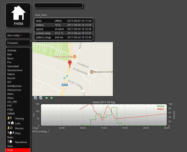
Task: Open the Alarm room
Action: [10, 94]
